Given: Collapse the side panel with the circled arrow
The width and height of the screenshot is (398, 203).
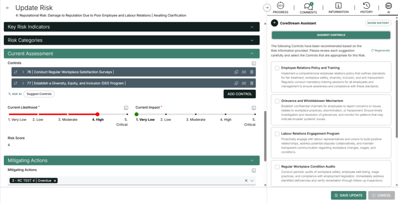Looking at the screenshot, I should [267, 8].
